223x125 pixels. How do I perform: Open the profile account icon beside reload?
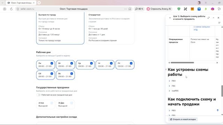(x=5, y=9)
